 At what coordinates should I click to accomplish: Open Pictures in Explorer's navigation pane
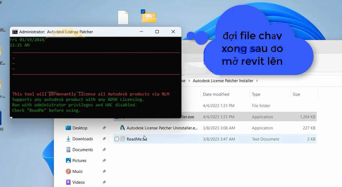click(79, 160)
